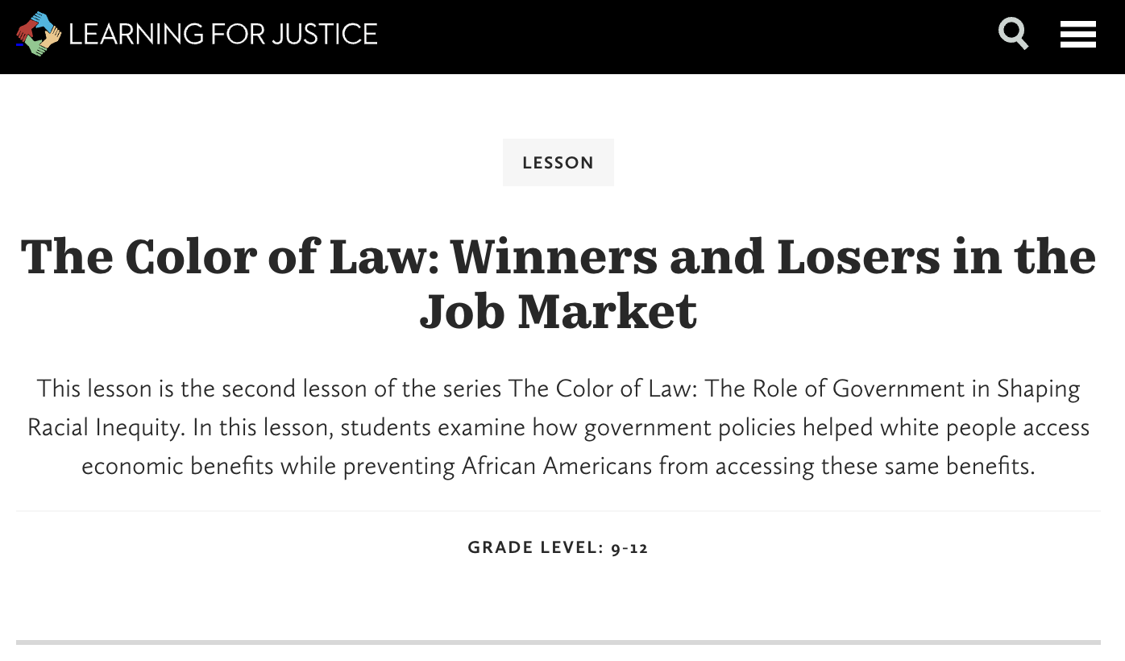Image resolution: width=1125 pixels, height=661 pixels.
Task: Activate search from the black header bar
Action: pos(1013,34)
